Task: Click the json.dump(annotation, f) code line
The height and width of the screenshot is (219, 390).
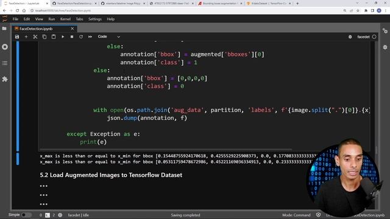Action: point(147,118)
